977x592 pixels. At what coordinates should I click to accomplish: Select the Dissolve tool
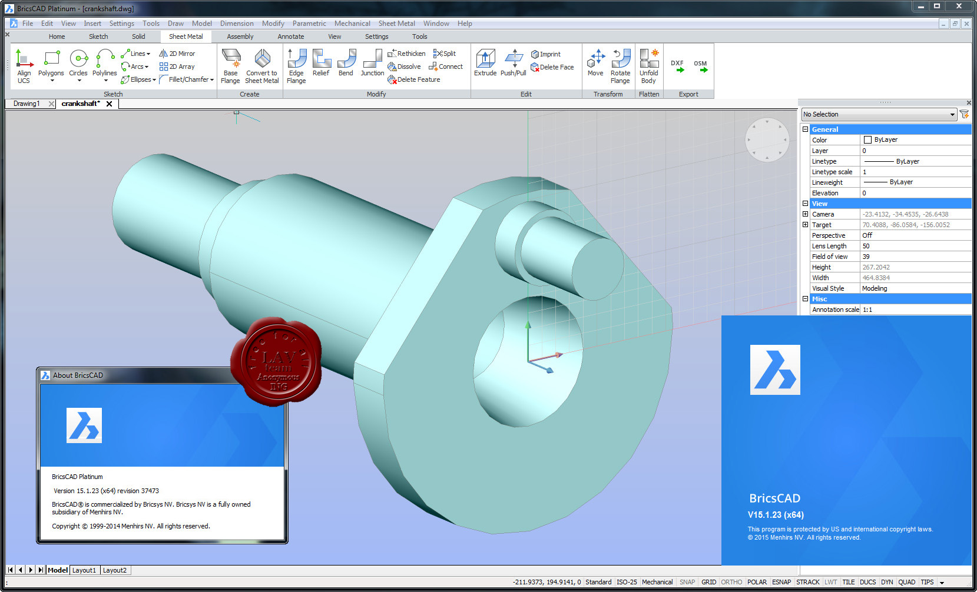click(x=404, y=66)
